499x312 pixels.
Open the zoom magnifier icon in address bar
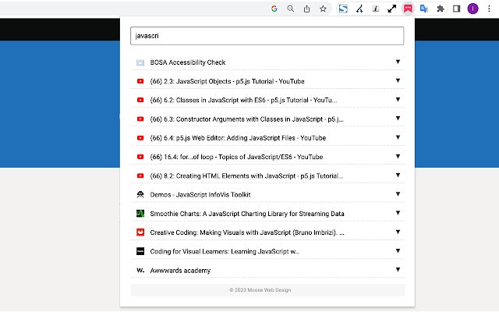(290, 9)
